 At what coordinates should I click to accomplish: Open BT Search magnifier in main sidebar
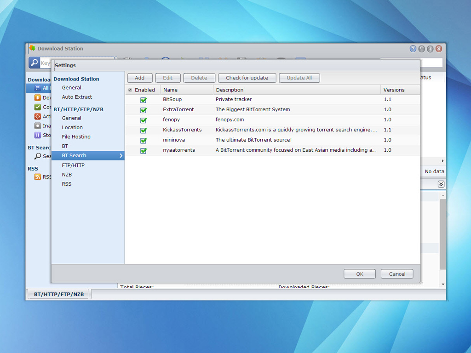[x=38, y=156]
